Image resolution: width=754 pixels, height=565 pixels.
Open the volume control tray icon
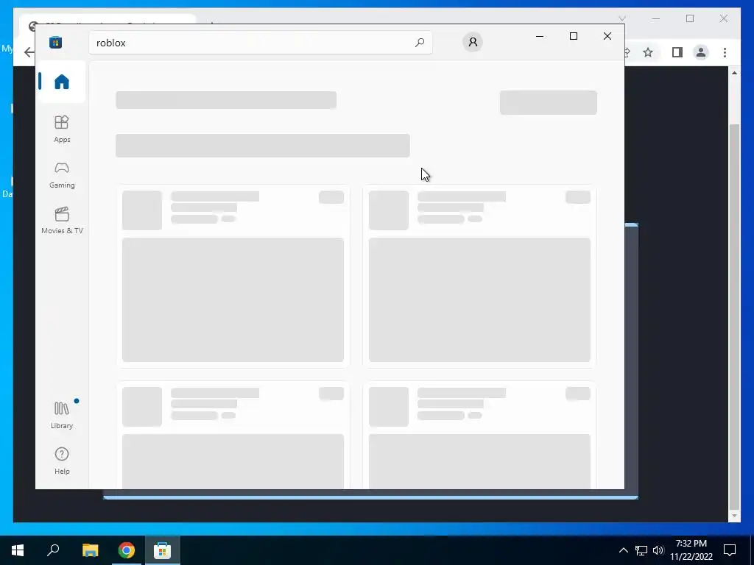point(658,550)
